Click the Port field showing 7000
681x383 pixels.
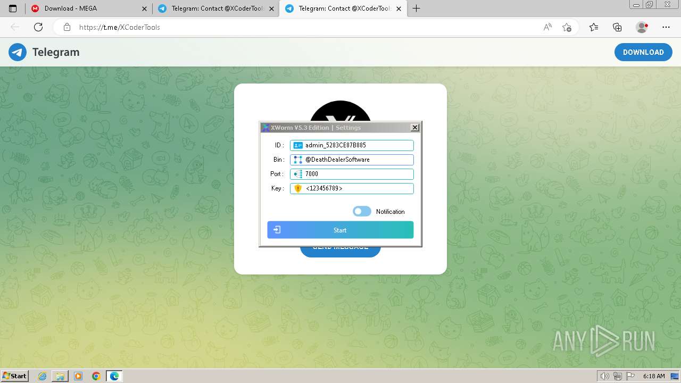(x=352, y=174)
